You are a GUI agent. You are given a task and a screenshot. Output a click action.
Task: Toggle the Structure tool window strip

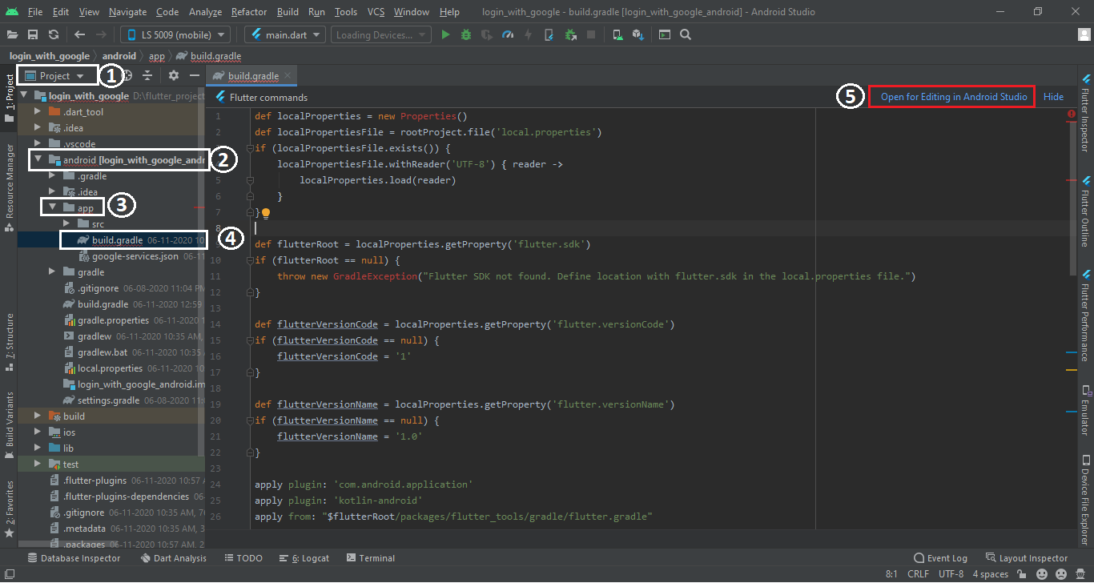pos(10,343)
